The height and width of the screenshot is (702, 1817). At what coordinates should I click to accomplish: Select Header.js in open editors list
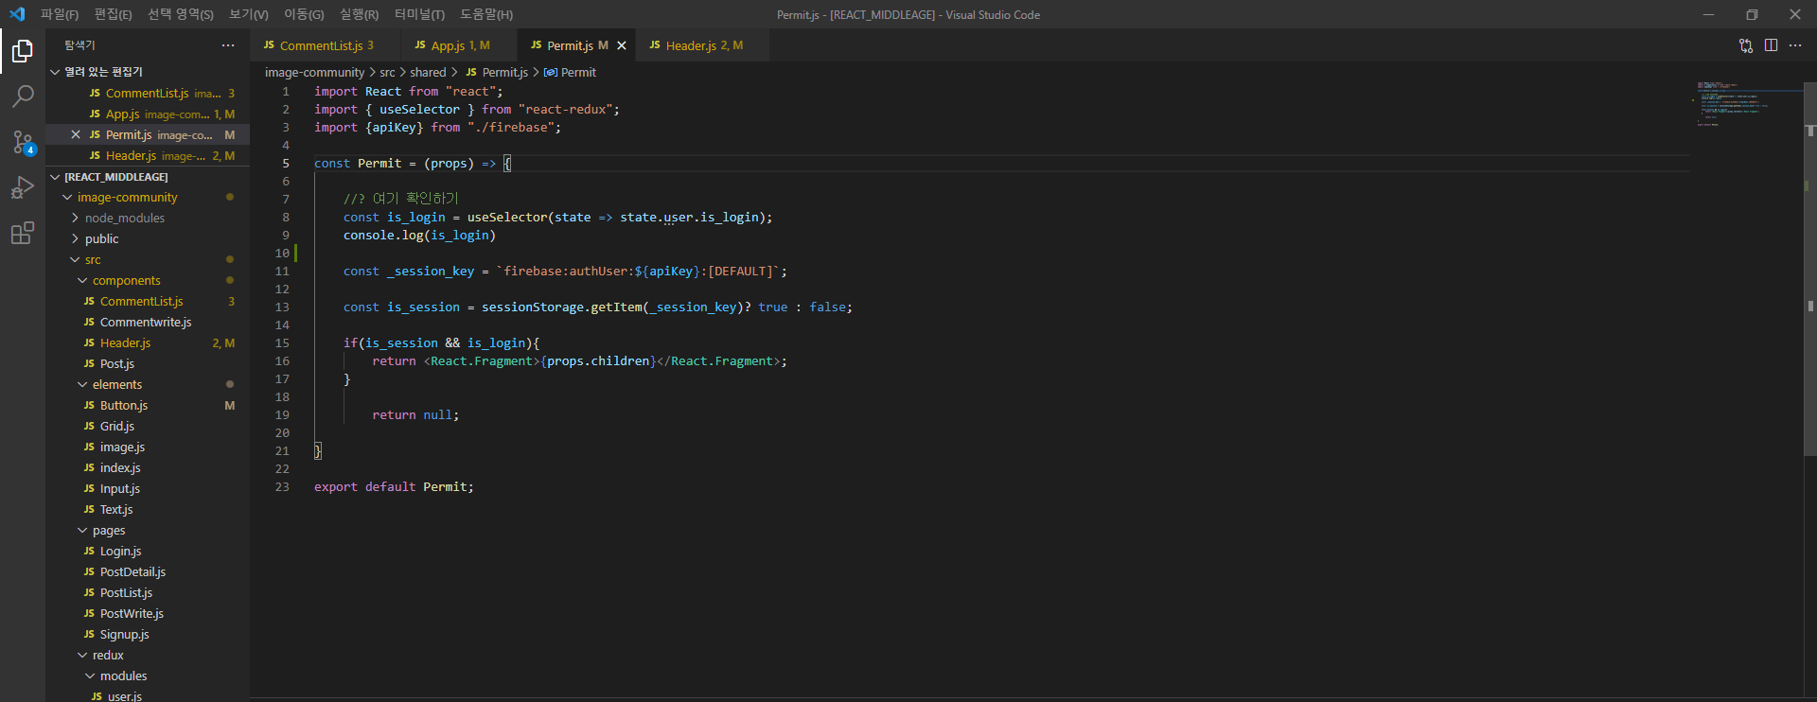(x=148, y=155)
